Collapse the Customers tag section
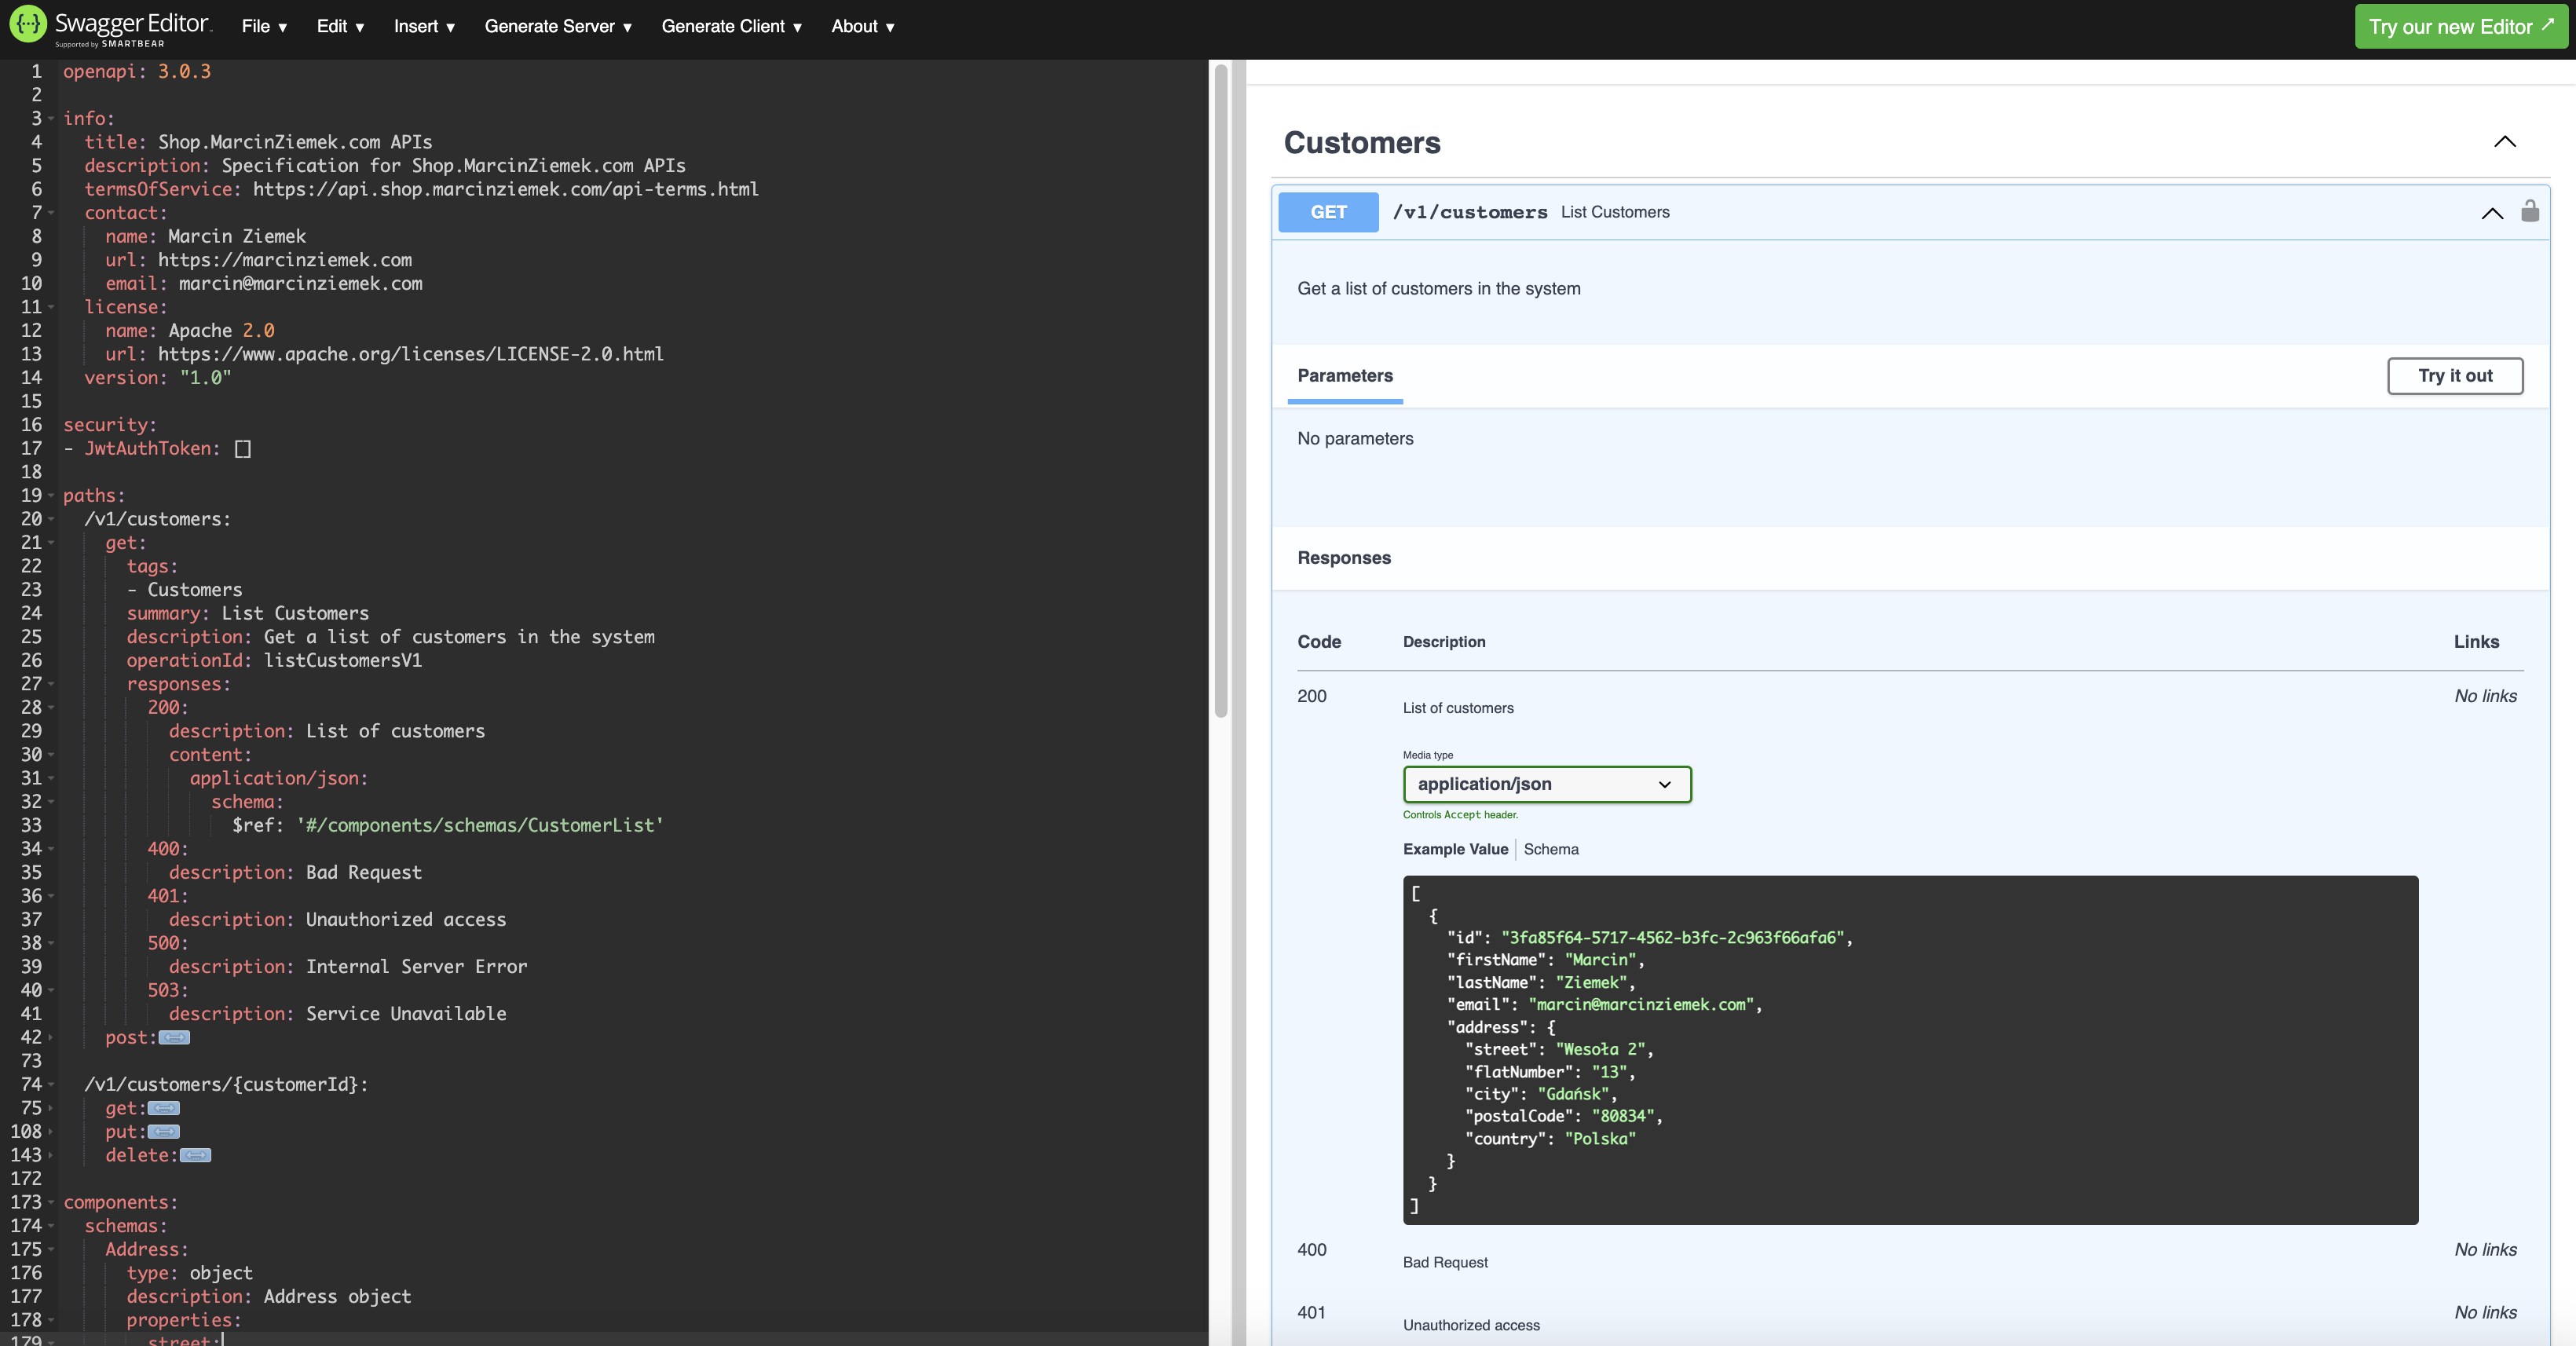 [x=2504, y=142]
